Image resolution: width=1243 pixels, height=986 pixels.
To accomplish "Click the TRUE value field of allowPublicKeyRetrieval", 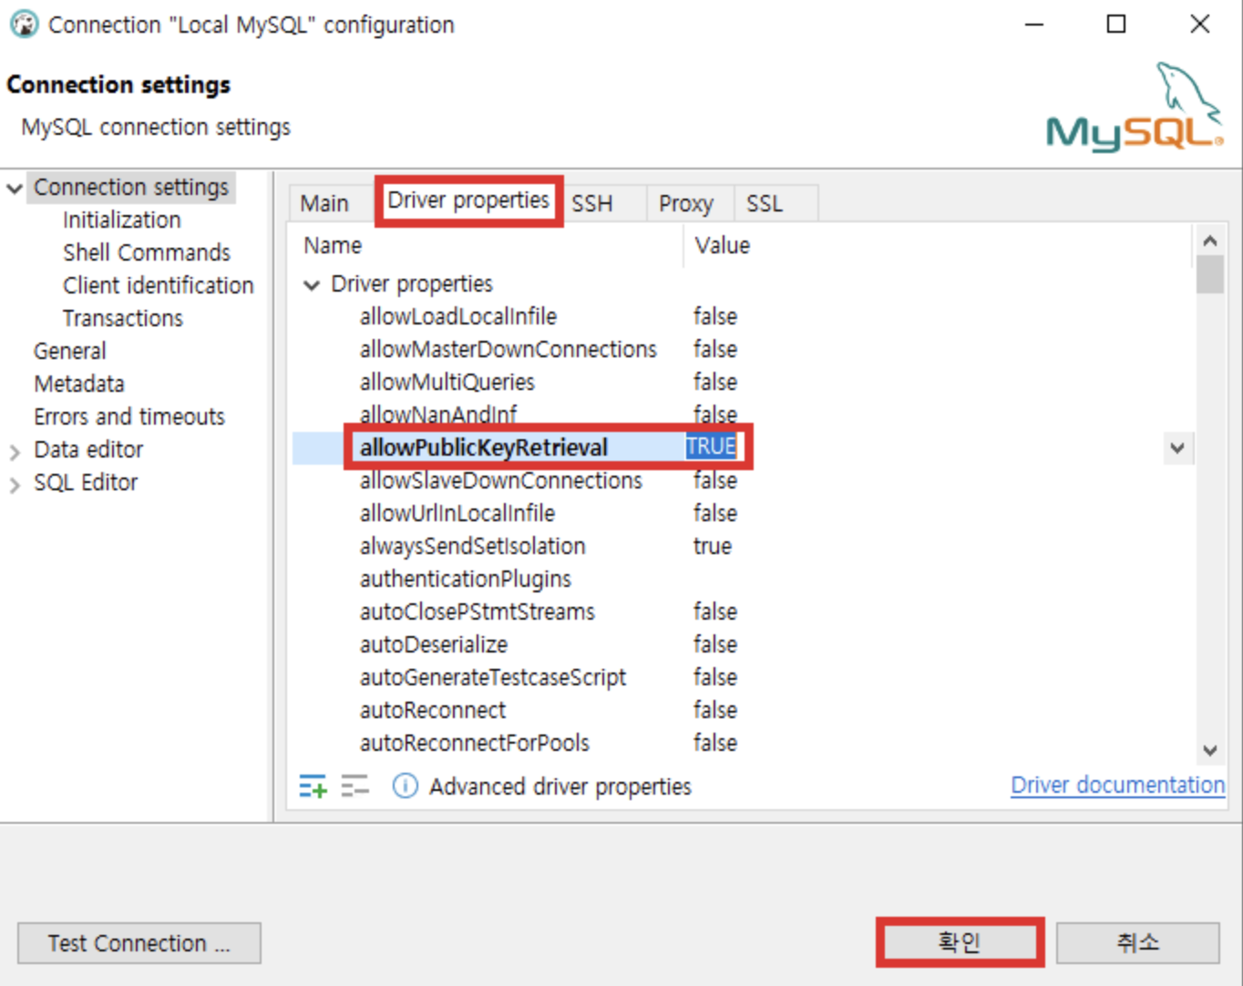I will click(712, 447).
